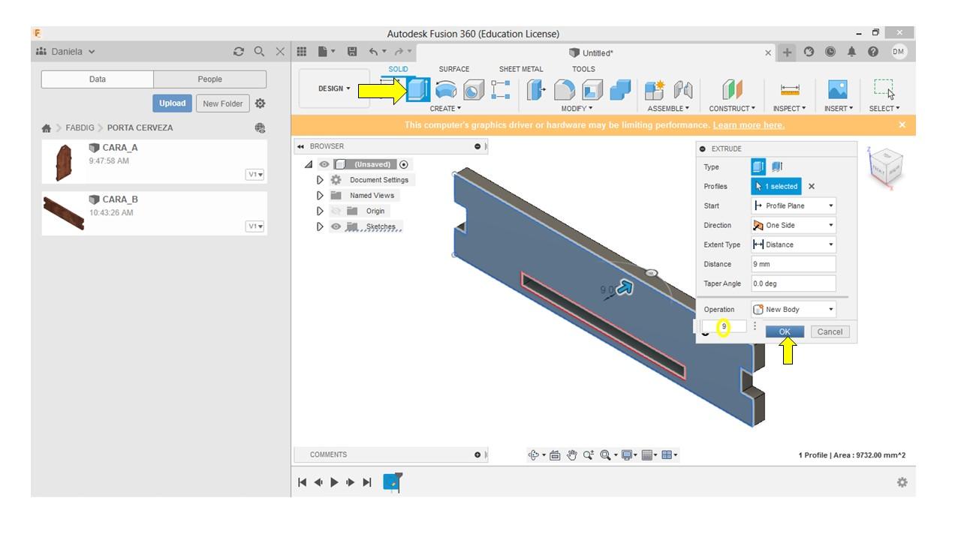Choose the thin Extrude type
This screenshot has height=540, width=961.
click(777, 166)
